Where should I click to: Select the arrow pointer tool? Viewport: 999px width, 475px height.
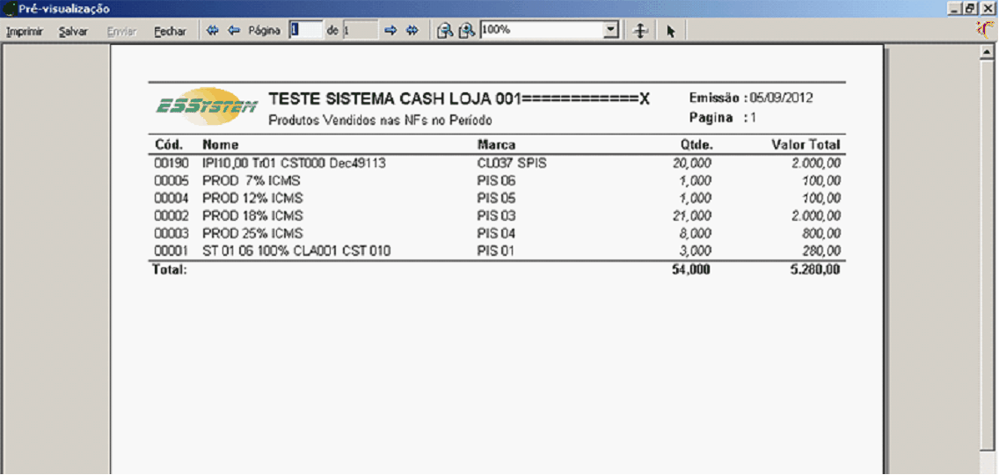[670, 31]
